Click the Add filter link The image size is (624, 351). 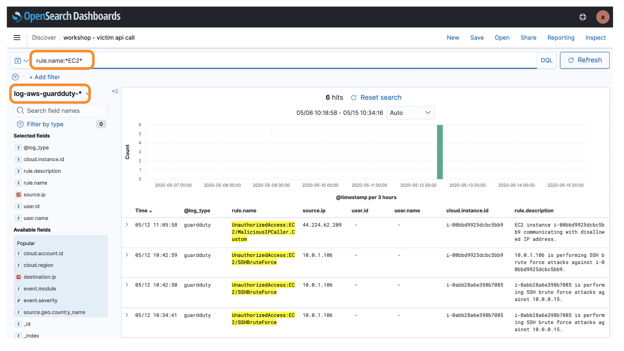[45, 77]
